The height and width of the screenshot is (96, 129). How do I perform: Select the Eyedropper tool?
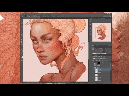point(22,29)
